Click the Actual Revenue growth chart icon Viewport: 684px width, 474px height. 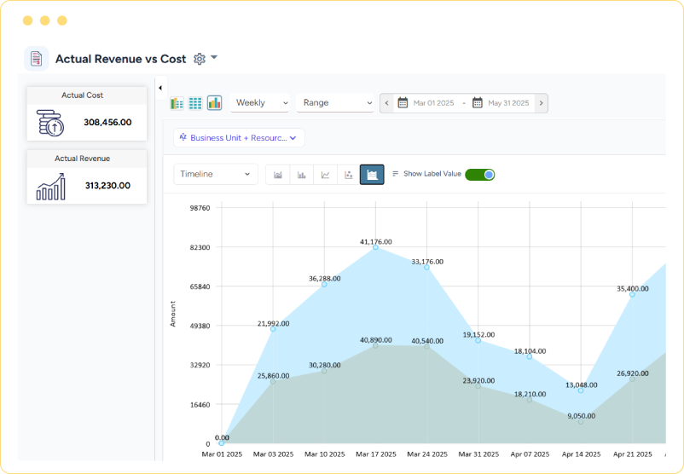51,187
